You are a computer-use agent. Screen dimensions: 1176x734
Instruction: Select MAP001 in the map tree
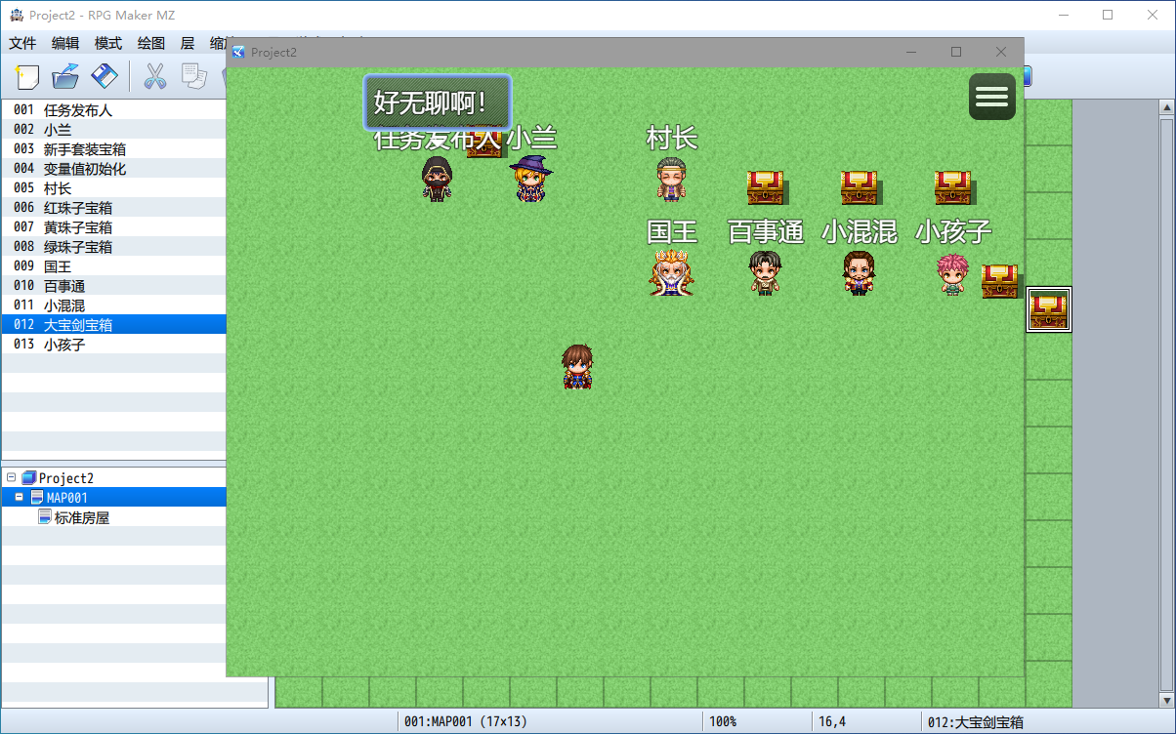[67, 498]
